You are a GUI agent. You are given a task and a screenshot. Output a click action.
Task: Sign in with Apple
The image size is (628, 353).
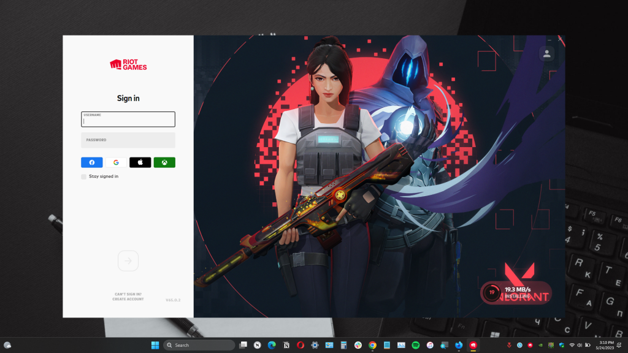[x=140, y=162]
